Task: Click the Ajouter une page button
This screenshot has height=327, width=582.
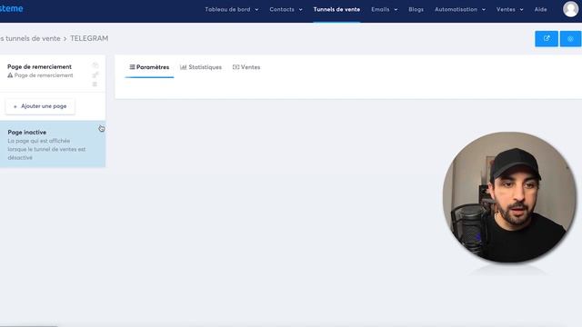Action: tap(40, 106)
